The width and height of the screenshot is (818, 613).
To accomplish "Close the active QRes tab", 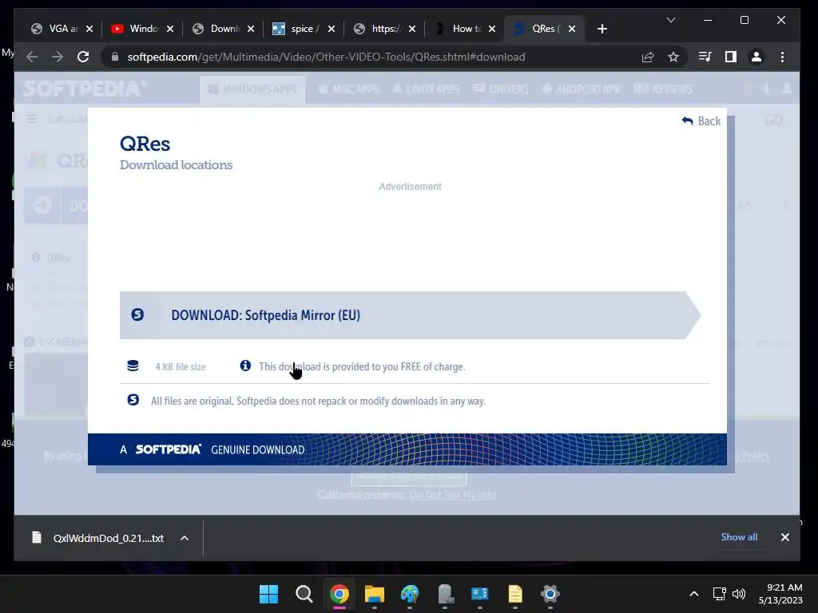I will (x=572, y=29).
